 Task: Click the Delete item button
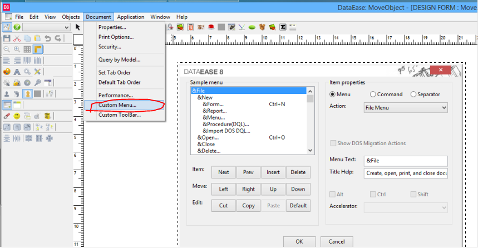coord(298,172)
